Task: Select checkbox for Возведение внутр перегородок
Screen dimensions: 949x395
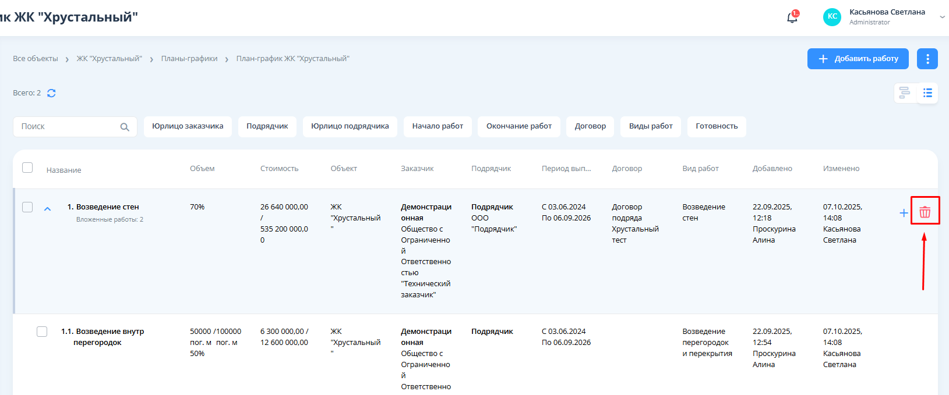Action: pos(42,332)
